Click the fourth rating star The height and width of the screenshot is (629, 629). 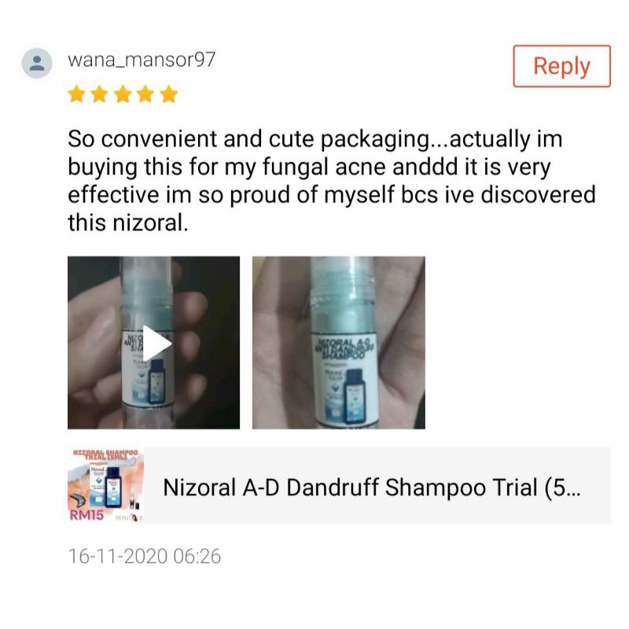pyautogui.click(x=145, y=94)
